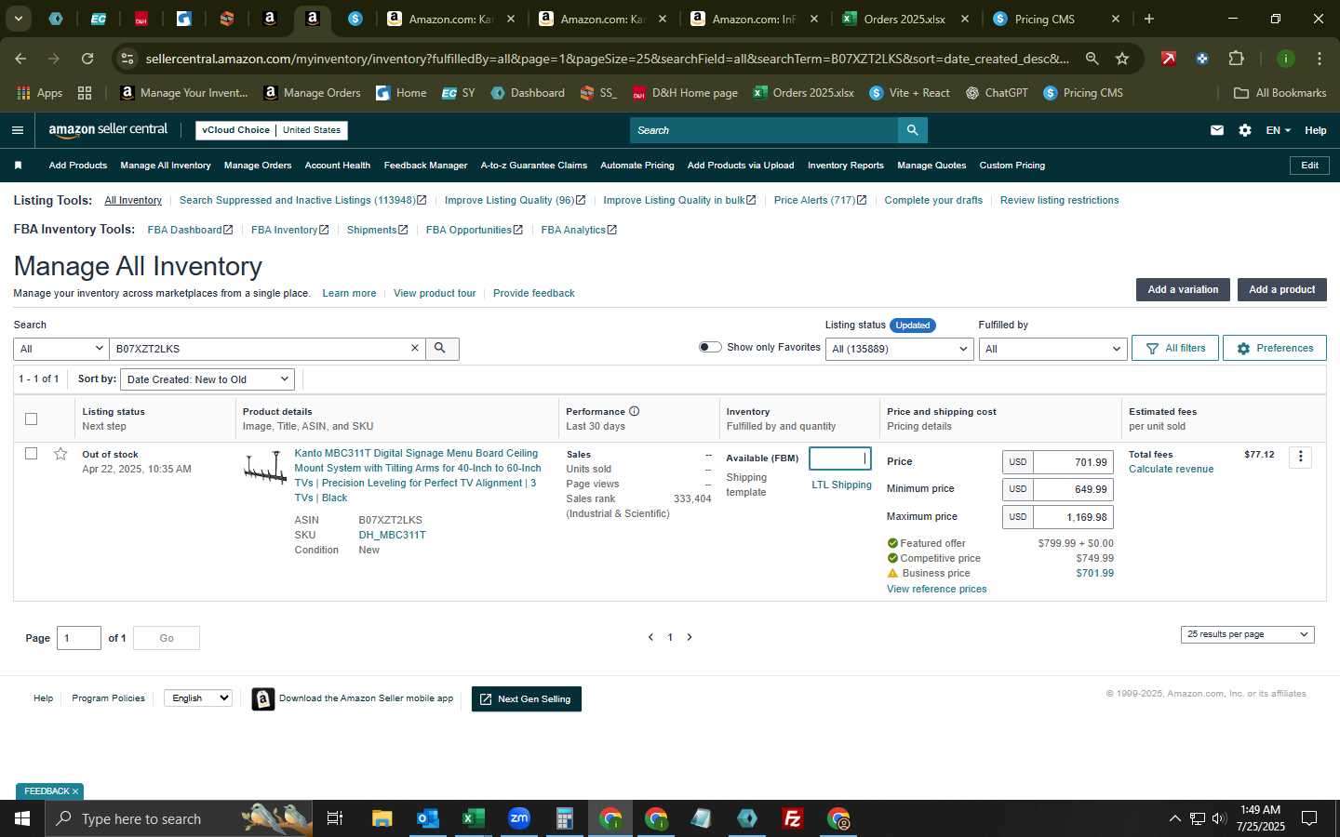Screen dimensions: 1340x837
Task: Click the inventory search magnifier button
Action: (x=441, y=348)
